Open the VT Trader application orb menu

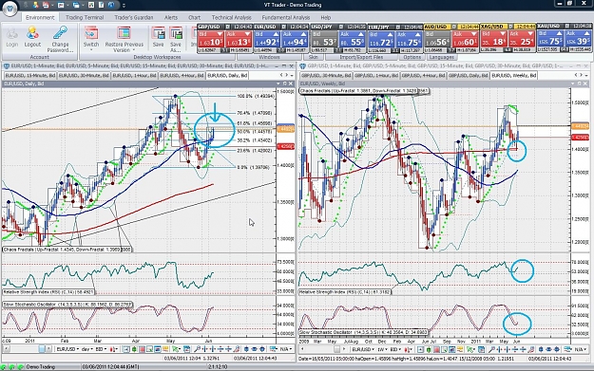coord(10,9)
